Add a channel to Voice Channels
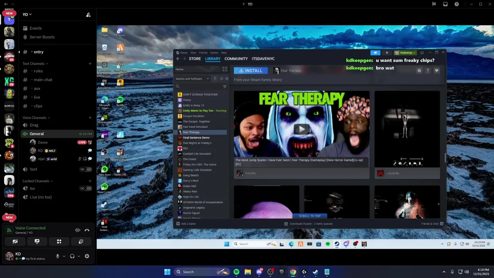The width and height of the screenshot is (494, 278). 90,118
